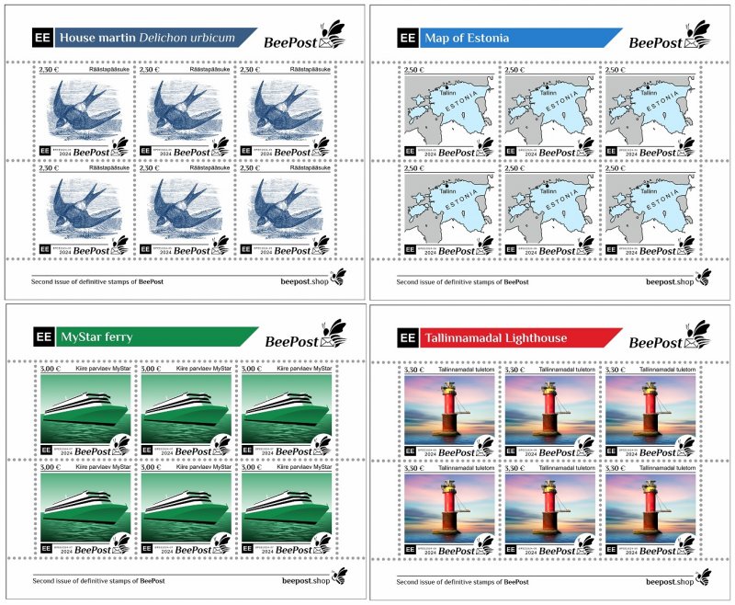Open beepost.shop link on Tallinnamadal Lighthouse sheet

pyautogui.click(x=670, y=581)
